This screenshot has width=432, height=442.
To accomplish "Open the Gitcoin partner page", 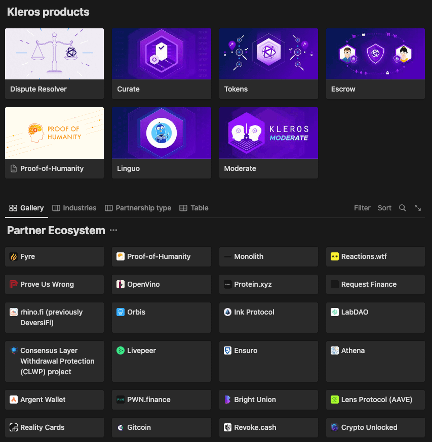I will [x=161, y=427].
